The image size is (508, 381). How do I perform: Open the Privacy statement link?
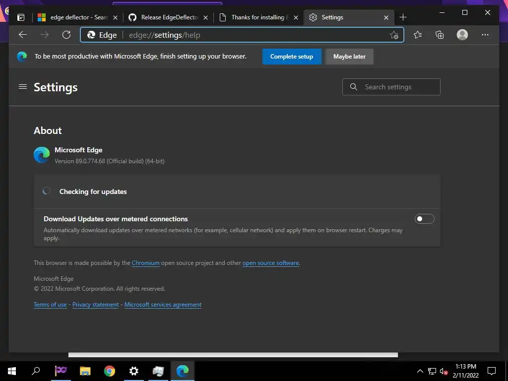[96, 305]
